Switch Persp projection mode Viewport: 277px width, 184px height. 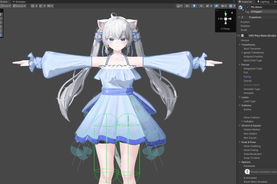(x=225, y=29)
